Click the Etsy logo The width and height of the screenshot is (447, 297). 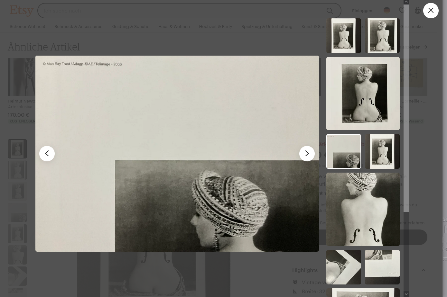[21, 11]
